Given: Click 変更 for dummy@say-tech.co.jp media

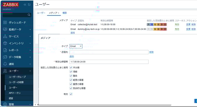Looking at the screenshot, I should pyautogui.click(x=188, y=29).
